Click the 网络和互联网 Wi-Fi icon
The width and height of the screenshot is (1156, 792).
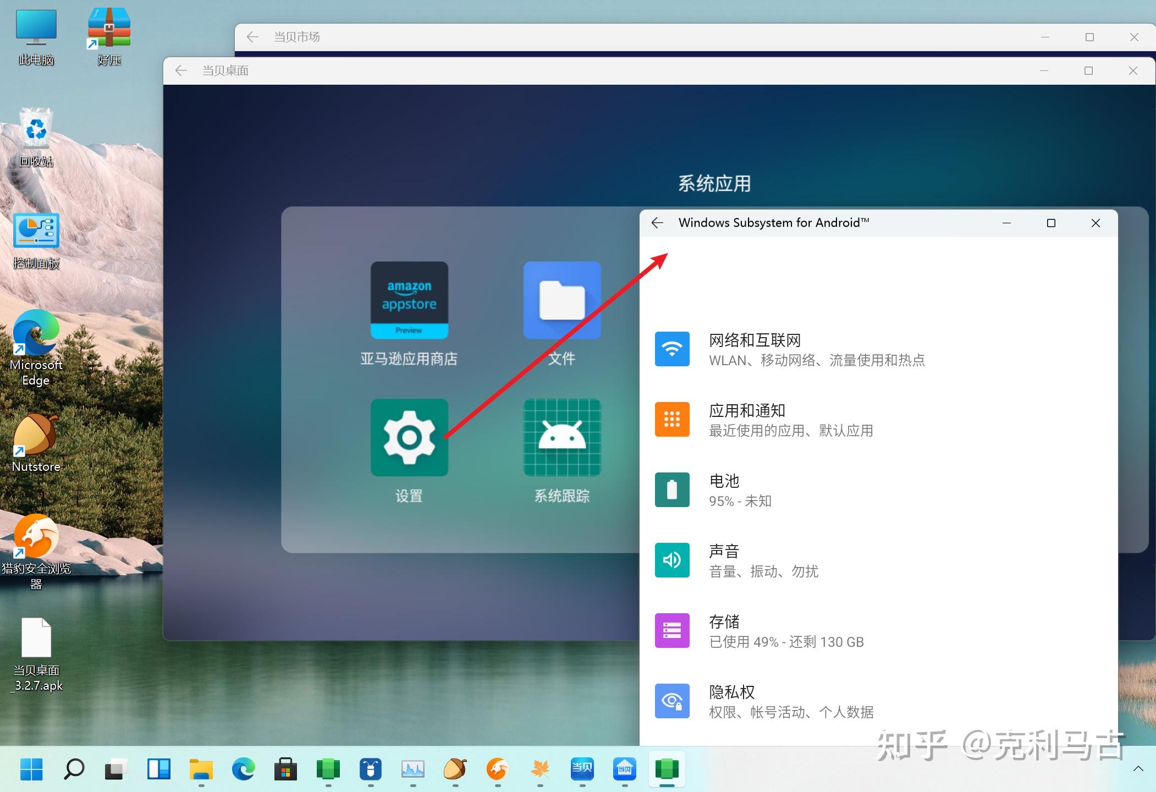coord(671,349)
